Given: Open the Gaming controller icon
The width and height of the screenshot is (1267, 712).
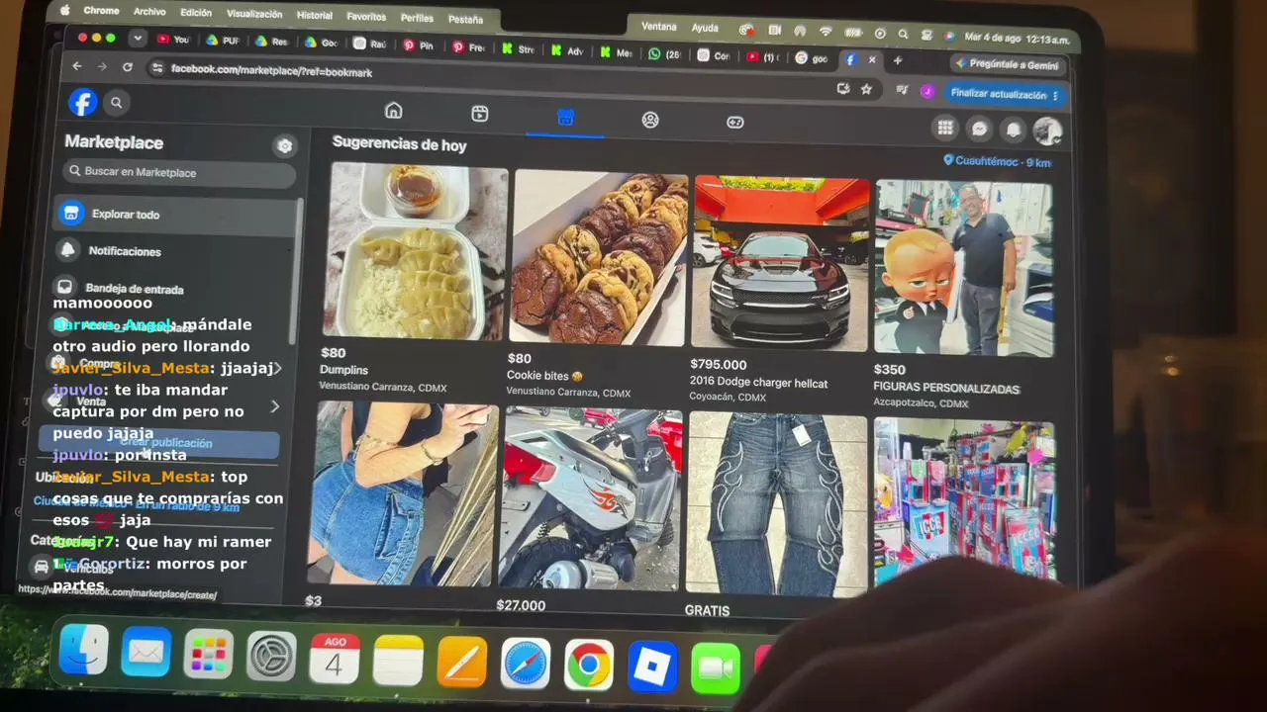Looking at the screenshot, I should [735, 122].
